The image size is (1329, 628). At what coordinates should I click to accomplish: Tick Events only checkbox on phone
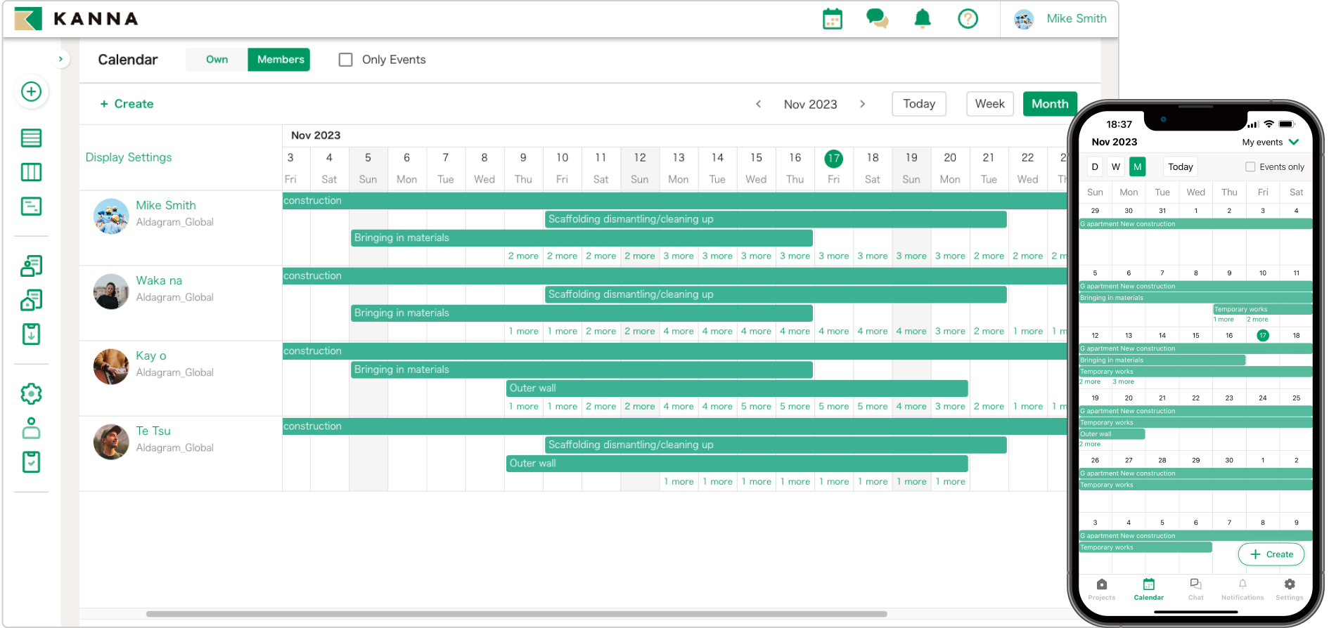(x=1250, y=166)
